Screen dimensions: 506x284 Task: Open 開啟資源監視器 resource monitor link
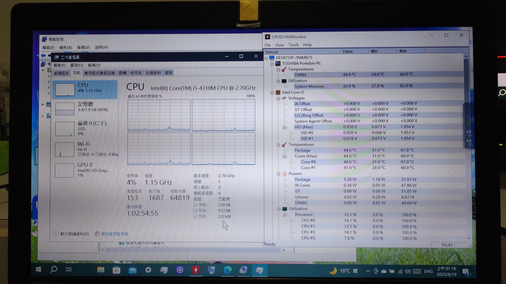pyautogui.click(x=111, y=234)
